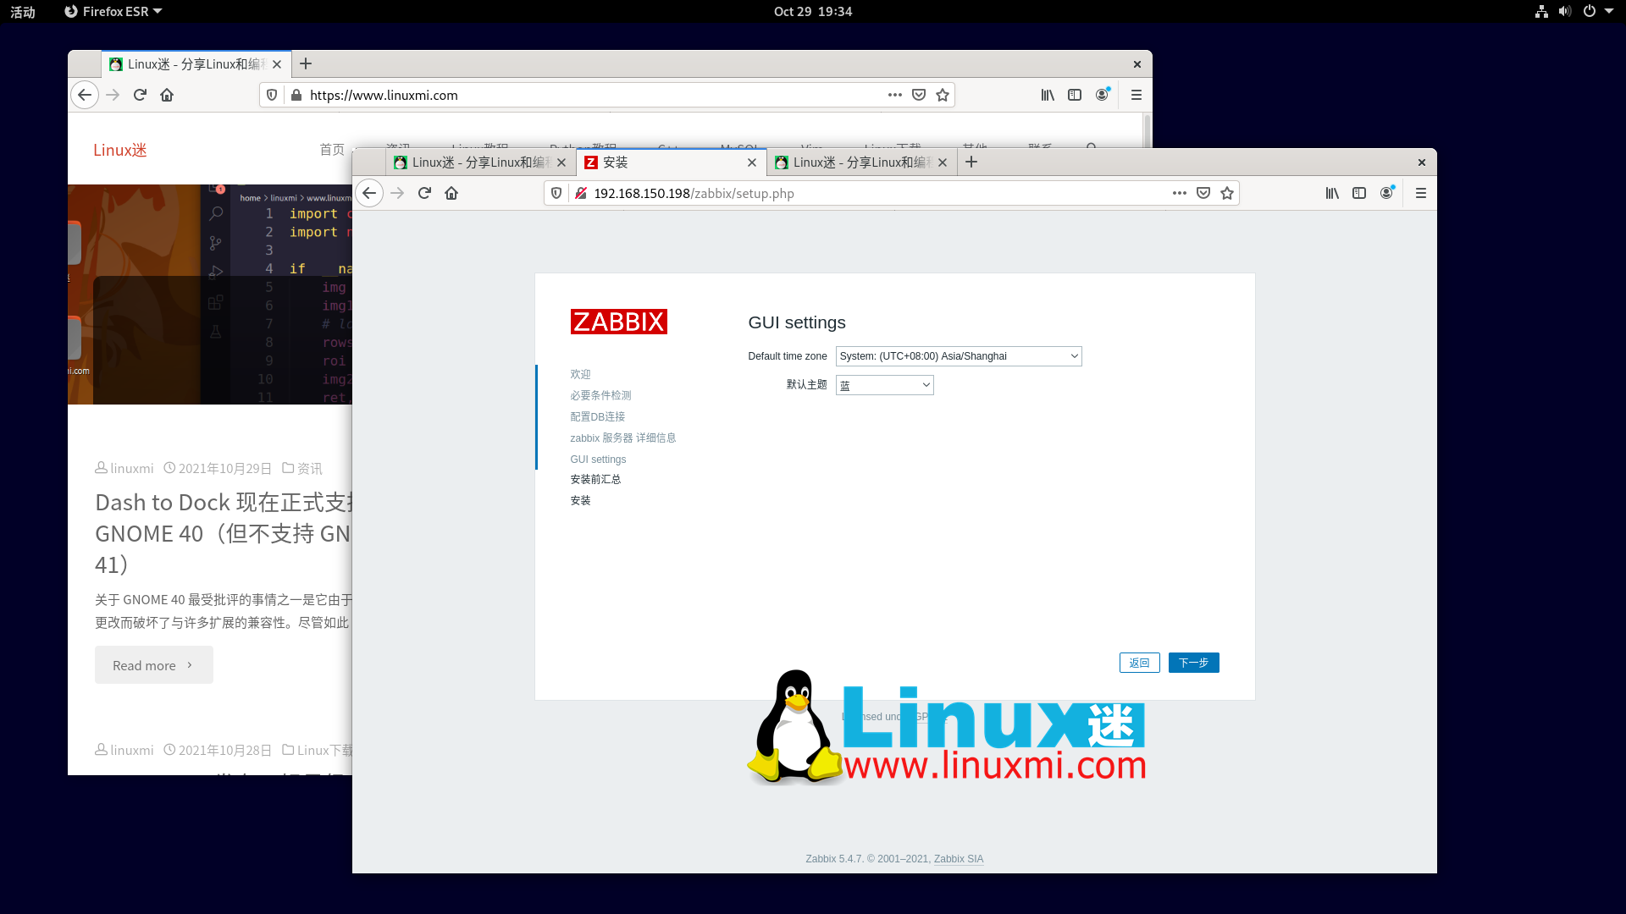Click 必要条件检测 step in setup sidebar
The width and height of the screenshot is (1626, 914).
600,395
